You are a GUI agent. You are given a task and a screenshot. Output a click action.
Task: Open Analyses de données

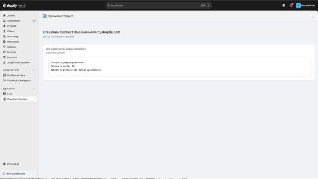click(19, 63)
